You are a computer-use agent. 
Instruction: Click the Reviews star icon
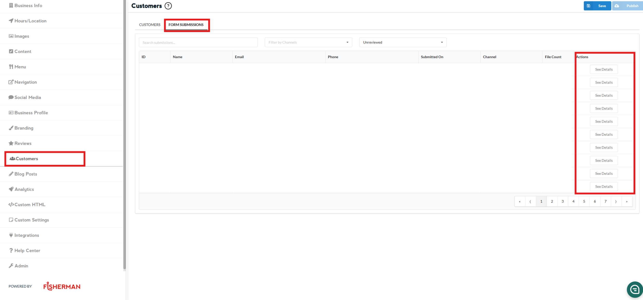11,143
